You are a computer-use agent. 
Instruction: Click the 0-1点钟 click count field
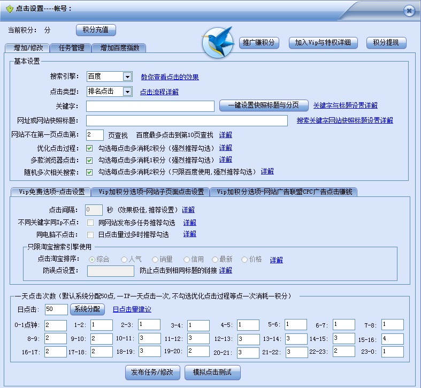[56, 325]
